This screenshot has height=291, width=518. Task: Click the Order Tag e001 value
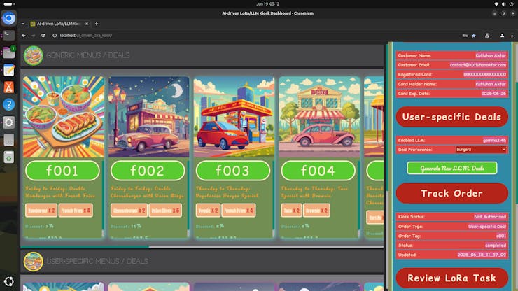coord(501,236)
